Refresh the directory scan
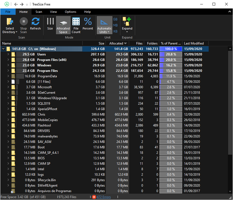The width and height of the screenshot is (233, 200). point(35,24)
